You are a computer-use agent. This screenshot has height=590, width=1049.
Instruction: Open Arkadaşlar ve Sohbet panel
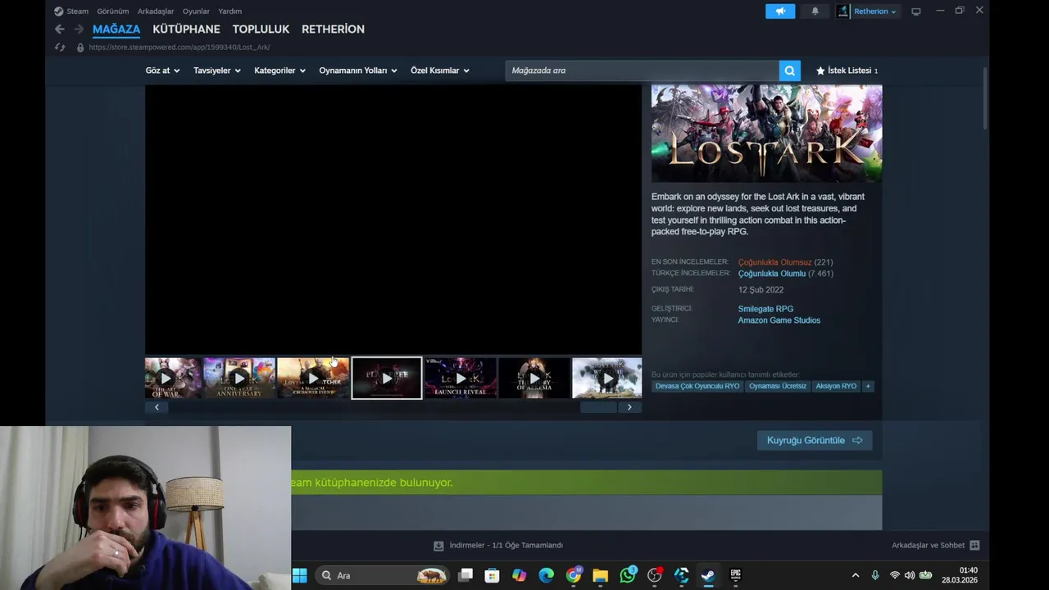tap(935, 545)
